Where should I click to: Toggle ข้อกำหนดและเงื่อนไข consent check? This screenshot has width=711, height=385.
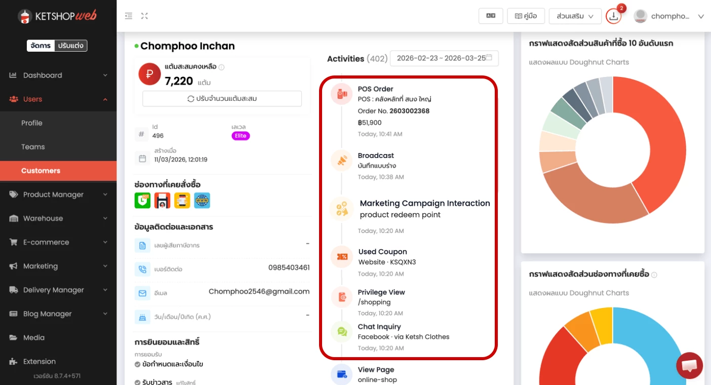coord(137,364)
